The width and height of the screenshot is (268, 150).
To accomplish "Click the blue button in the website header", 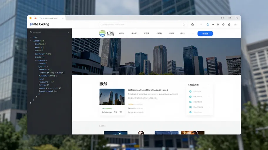I will 205,33.
